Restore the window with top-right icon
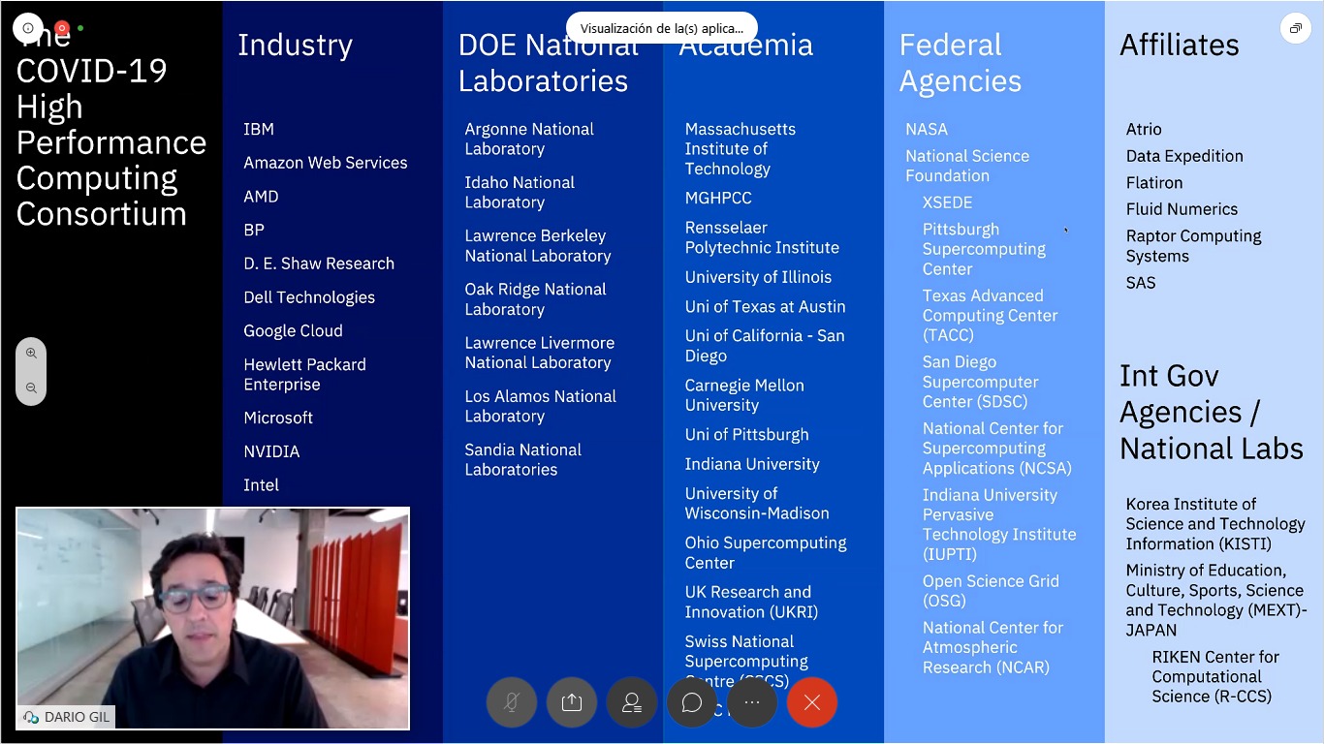The width and height of the screenshot is (1324, 744). pos(1295,28)
